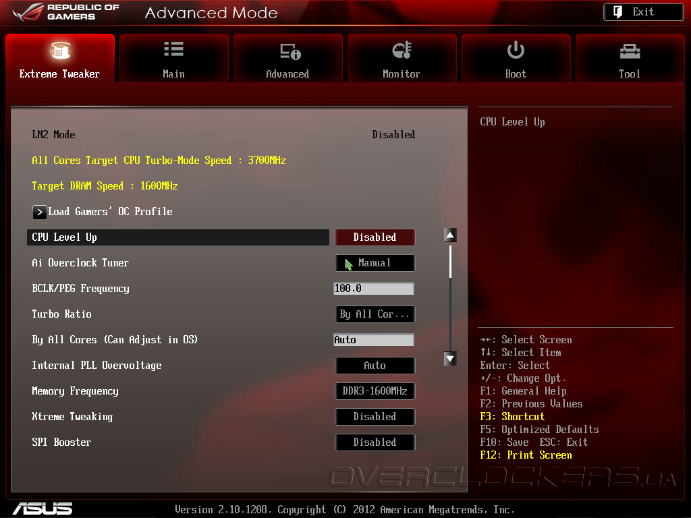Click All Cores Target CPU Turbo-Mode Speed text
Screen dimensions: 691x518
pos(159,161)
